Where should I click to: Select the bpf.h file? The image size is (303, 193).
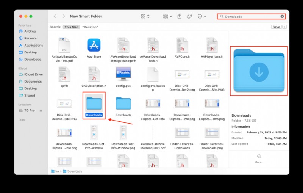64,77
